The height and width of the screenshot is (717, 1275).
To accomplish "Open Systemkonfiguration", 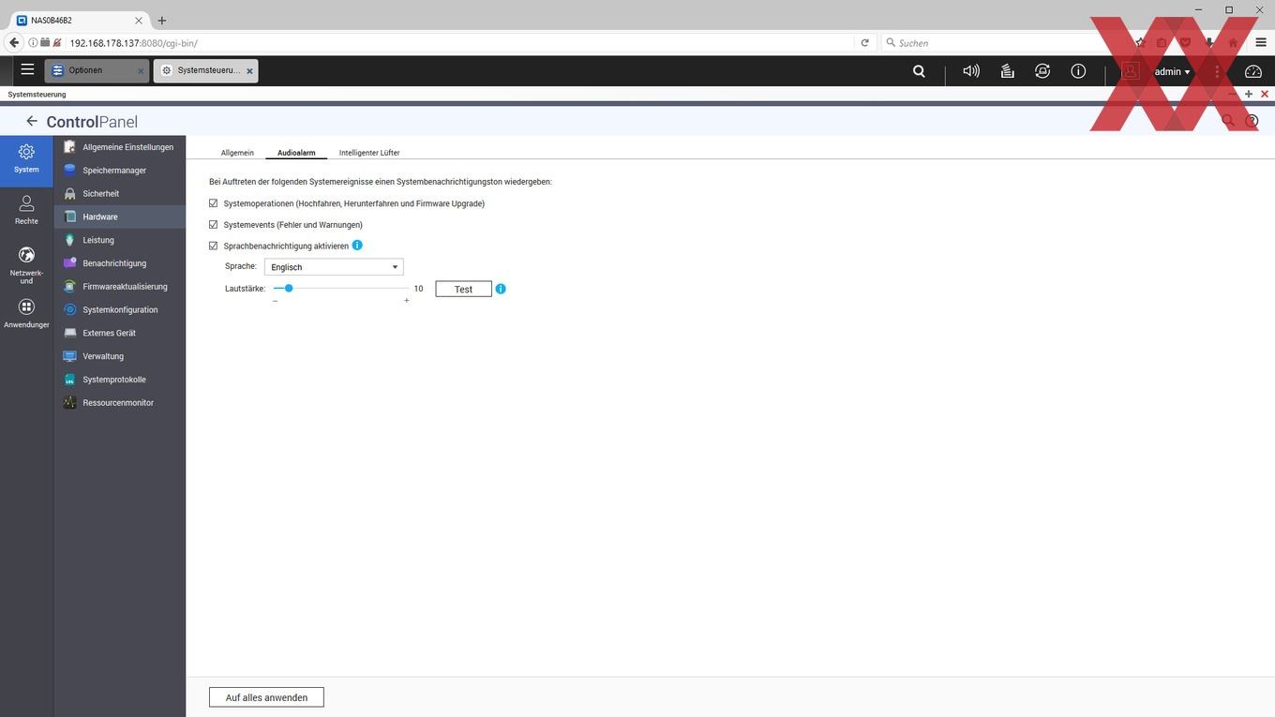I will [120, 309].
